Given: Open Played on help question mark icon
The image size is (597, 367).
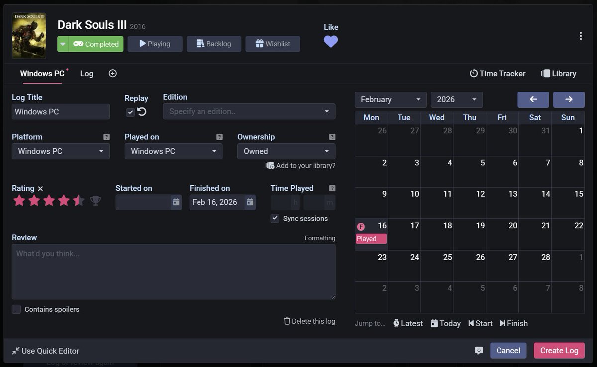Looking at the screenshot, I should (x=219, y=137).
